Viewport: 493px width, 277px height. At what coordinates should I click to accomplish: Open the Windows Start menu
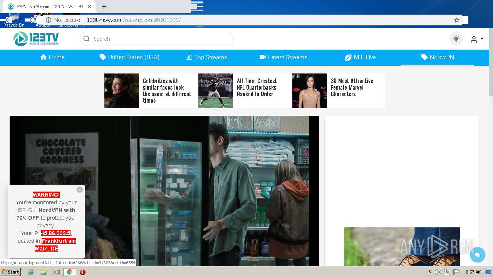point(11,272)
